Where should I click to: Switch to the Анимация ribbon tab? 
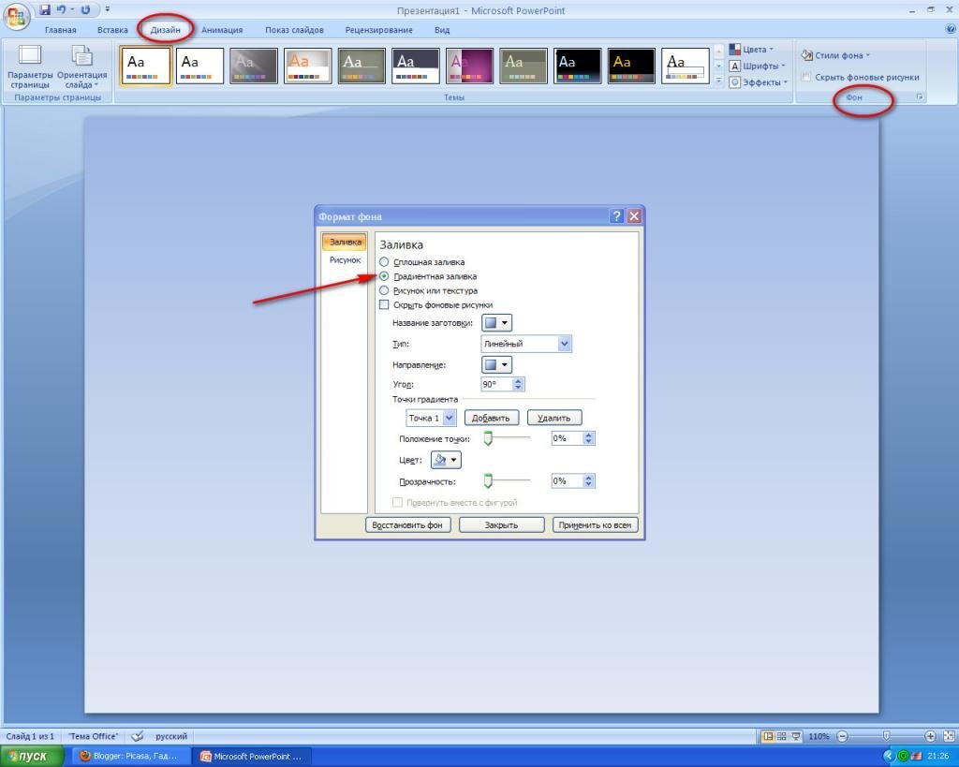[x=222, y=30]
